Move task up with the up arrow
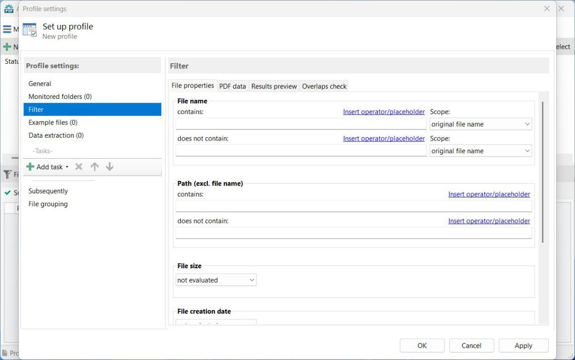Screen dimensions: 575x360 pyautogui.click(x=94, y=167)
